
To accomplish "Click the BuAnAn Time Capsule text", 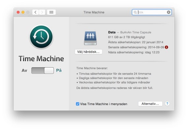I will coord(136,32).
